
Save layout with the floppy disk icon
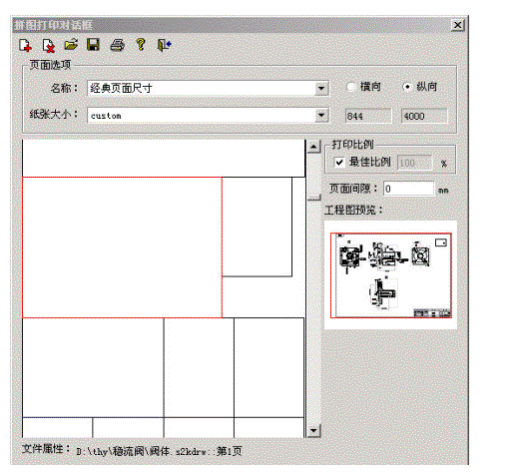pyautogui.click(x=93, y=45)
